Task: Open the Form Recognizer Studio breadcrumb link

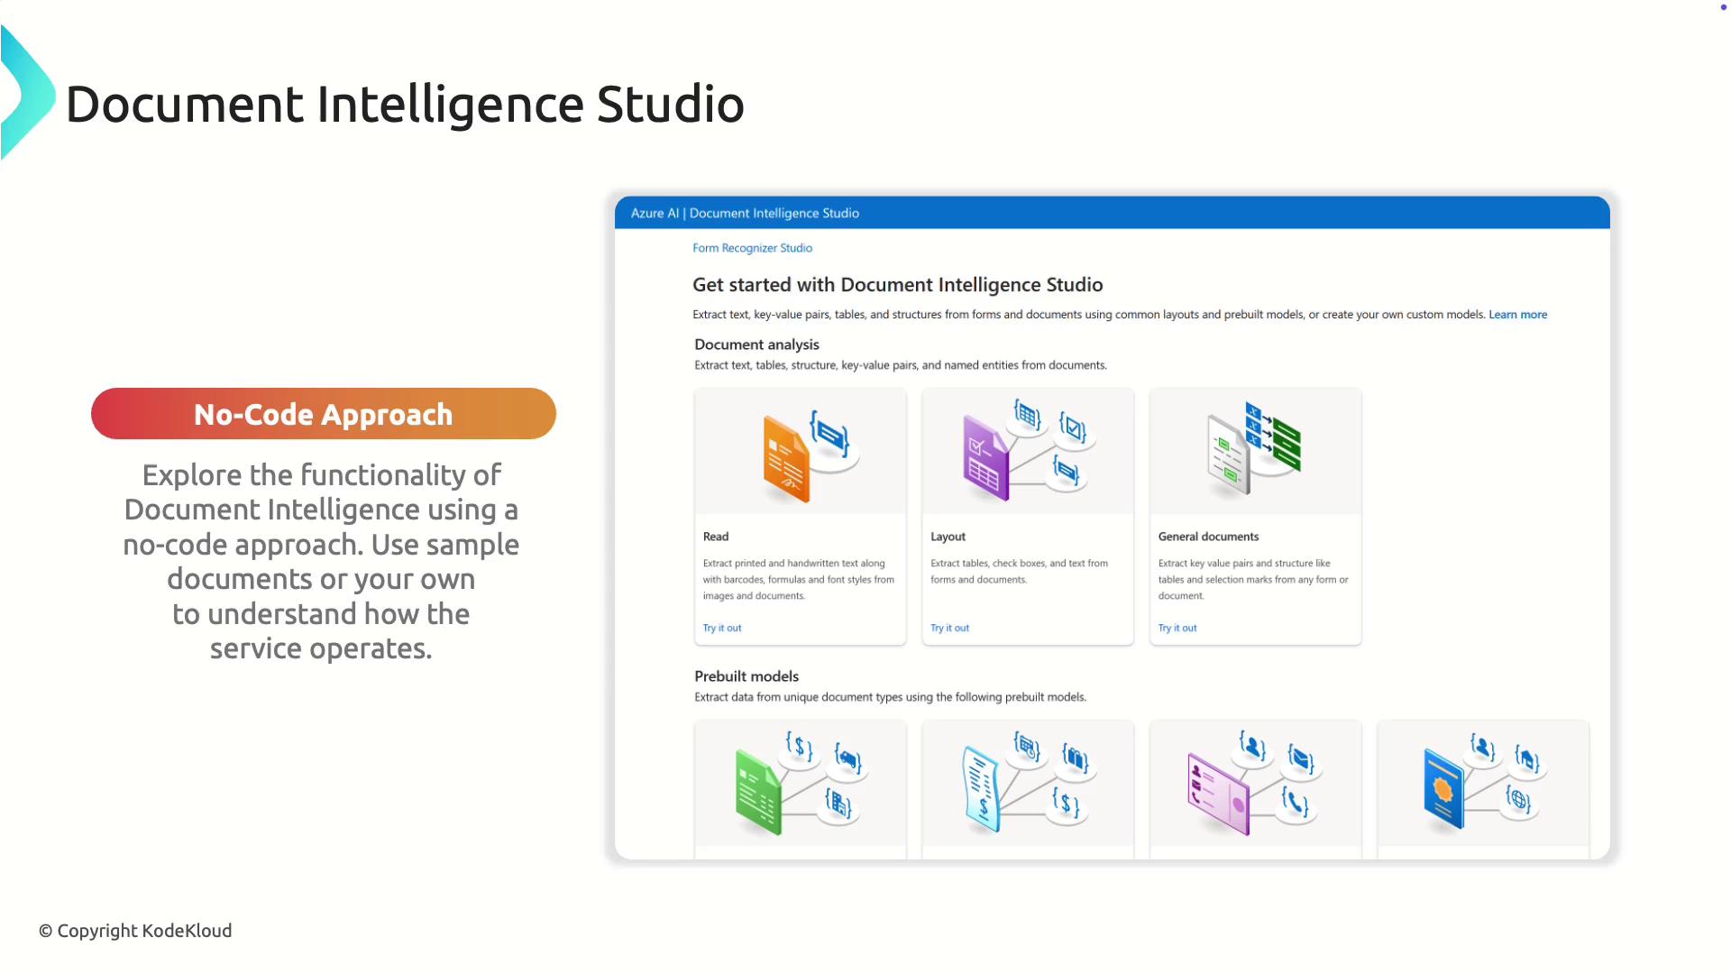Action: pos(752,248)
